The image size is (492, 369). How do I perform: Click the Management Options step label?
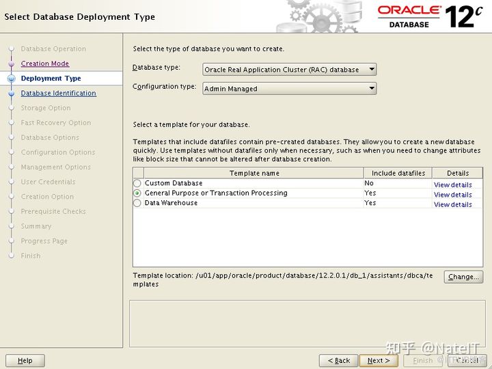[56, 167]
